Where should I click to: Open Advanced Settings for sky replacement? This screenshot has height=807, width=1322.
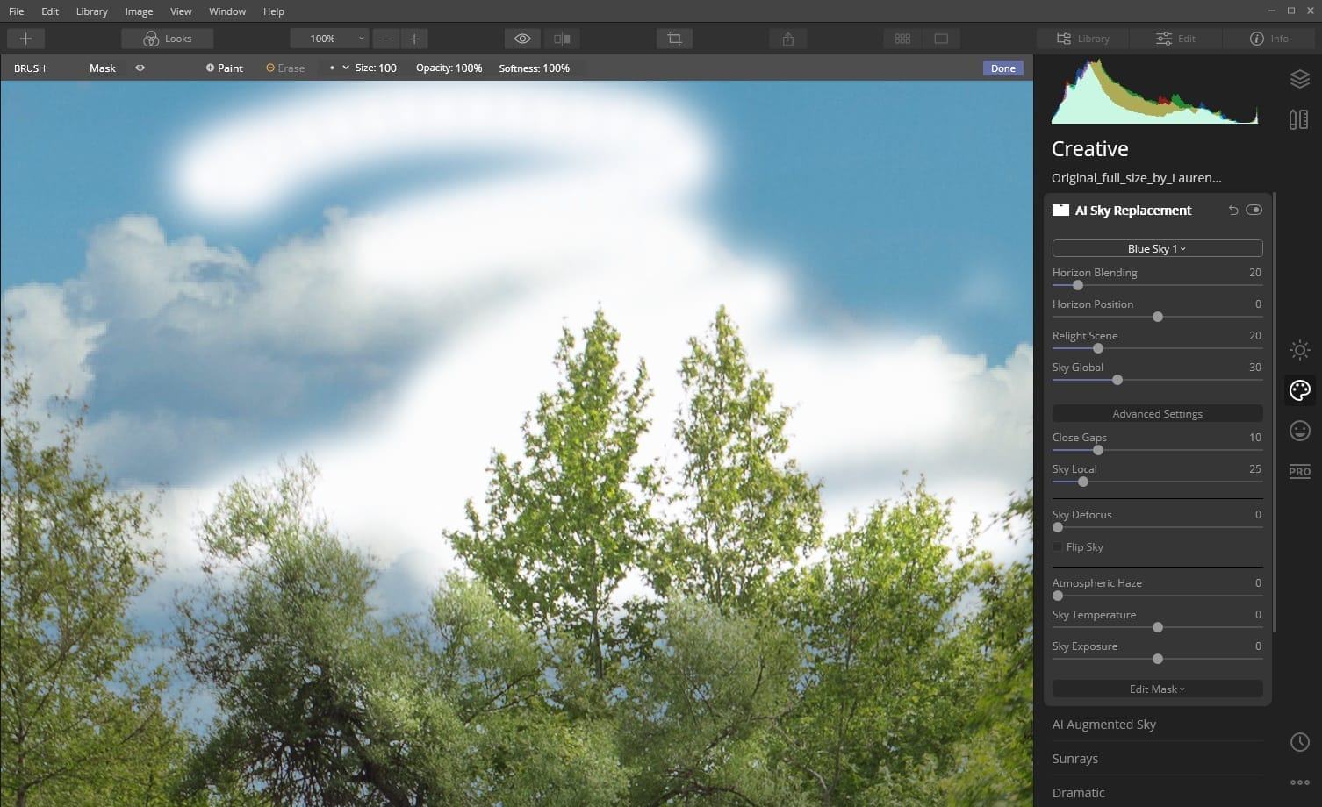[x=1157, y=413]
